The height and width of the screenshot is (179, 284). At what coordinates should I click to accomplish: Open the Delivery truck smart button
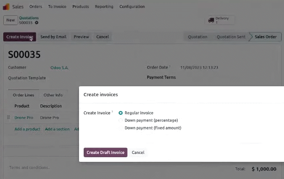[220, 20]
